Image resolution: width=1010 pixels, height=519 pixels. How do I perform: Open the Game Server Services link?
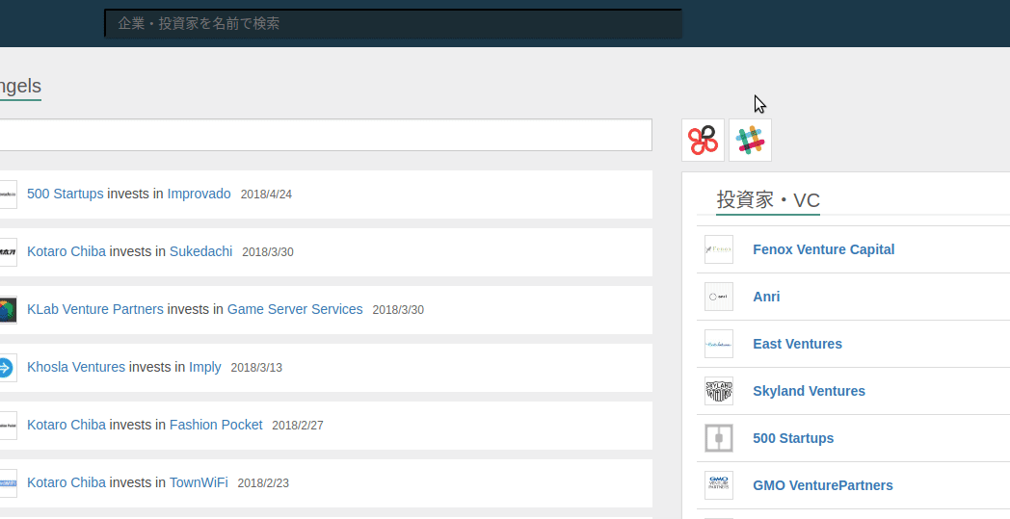[x=295, y=309]
